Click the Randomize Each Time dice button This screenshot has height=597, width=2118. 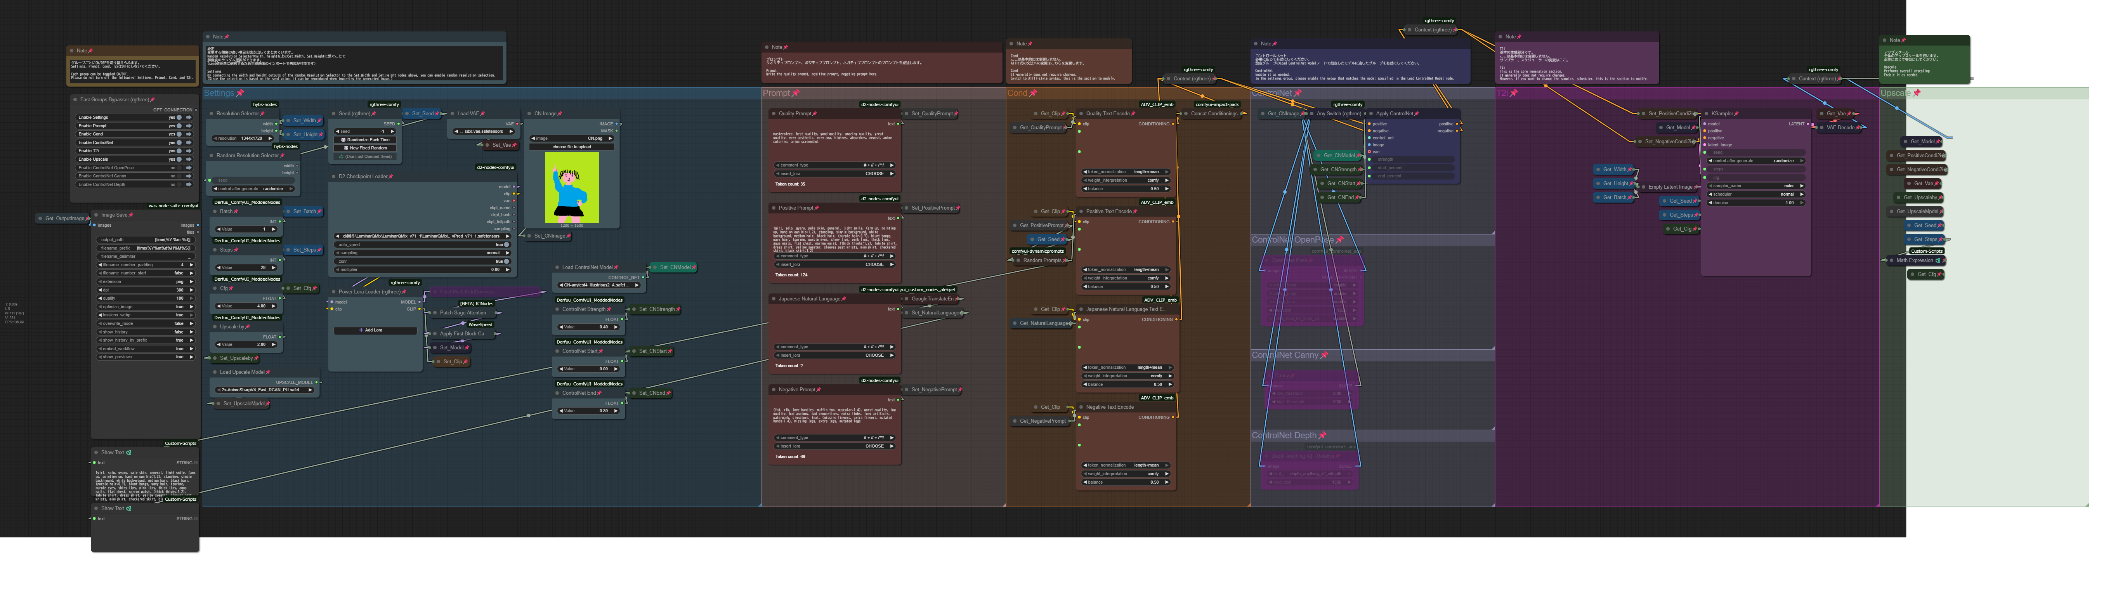(365, 140)
